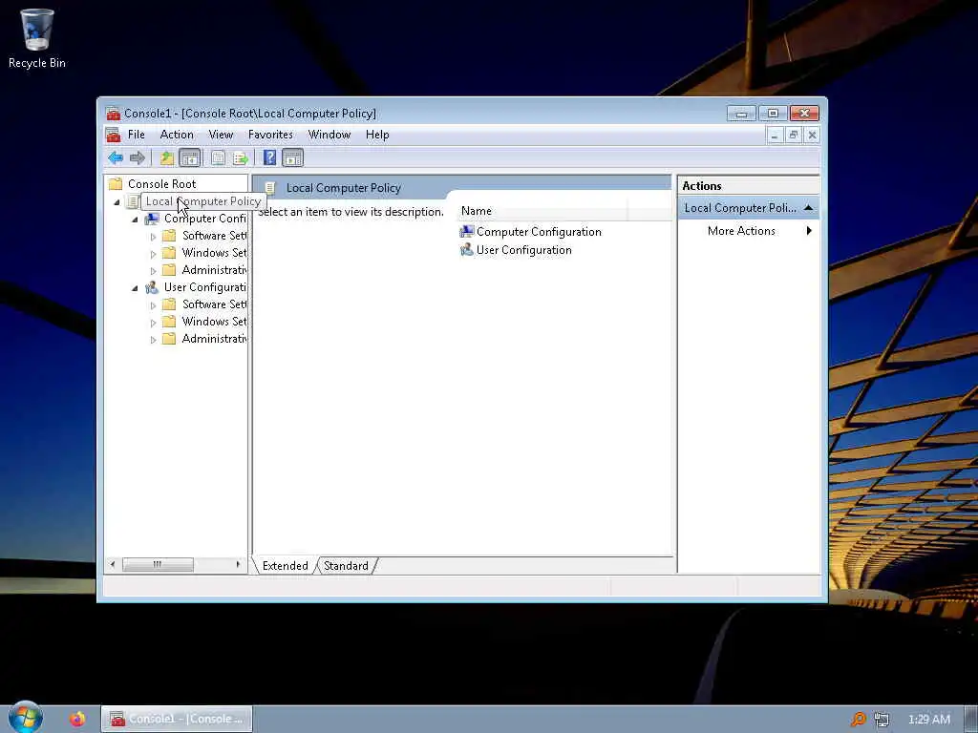Screen dimensions: 978x733
Task: Collapse Local Computer Poli... section in Actions pane
Action: 808,208
